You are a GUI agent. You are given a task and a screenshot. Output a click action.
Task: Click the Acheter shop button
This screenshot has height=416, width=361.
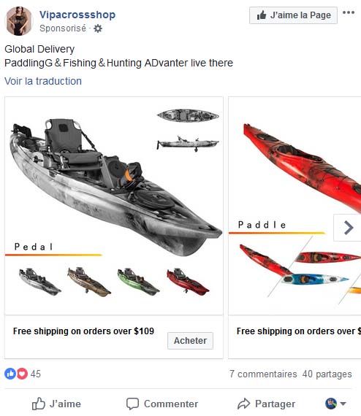coord(190,340)
